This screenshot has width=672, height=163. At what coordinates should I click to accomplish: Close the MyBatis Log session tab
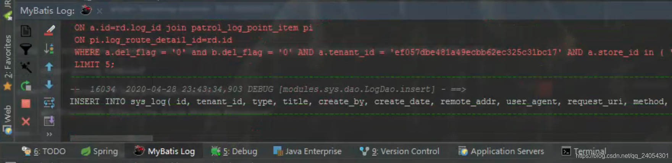(100, 11)
